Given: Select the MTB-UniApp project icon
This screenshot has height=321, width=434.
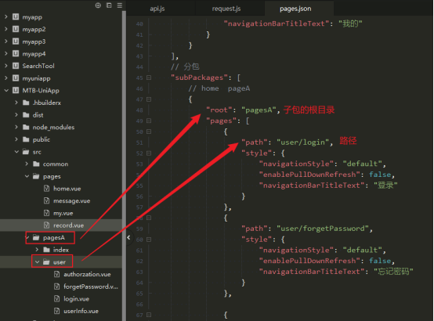Looking at the screenshot, I should pyautogui.click(x=16, y=91).
